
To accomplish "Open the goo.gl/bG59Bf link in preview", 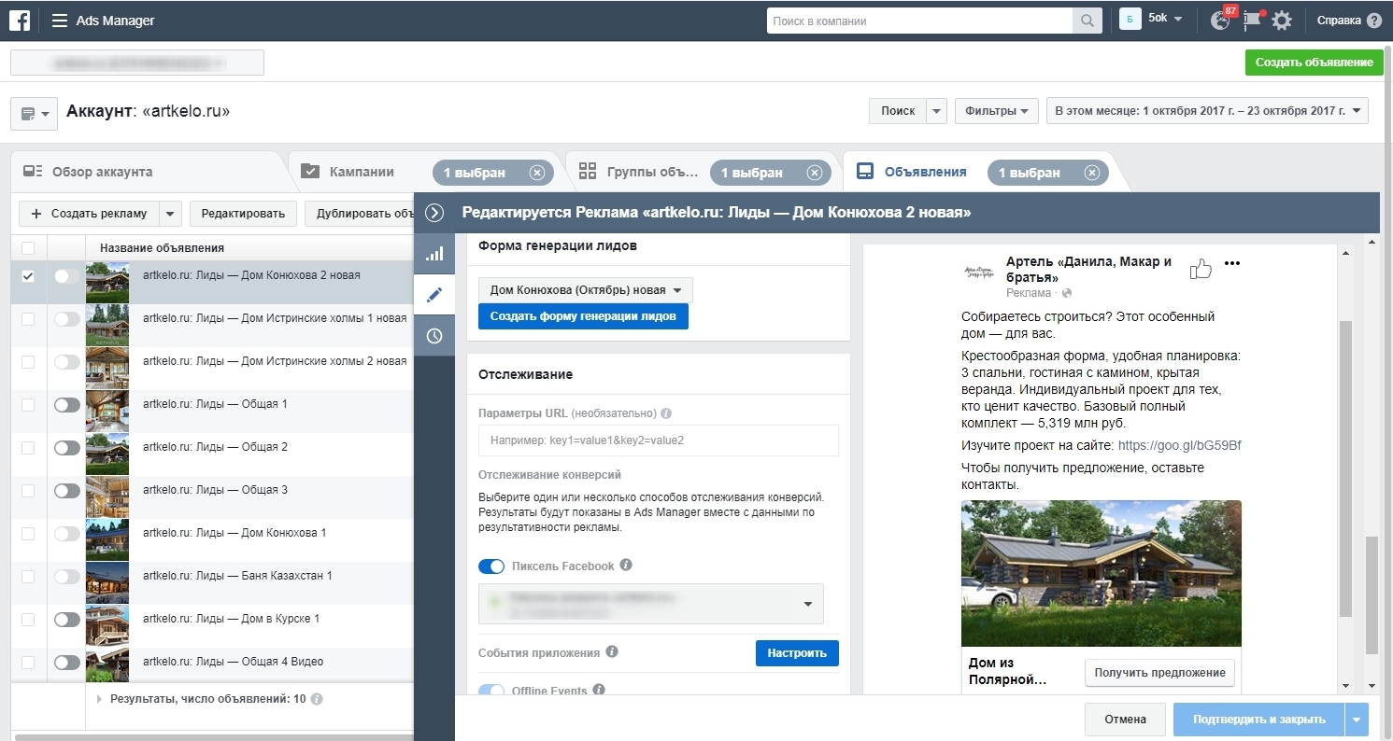I will coord(1179,446).
